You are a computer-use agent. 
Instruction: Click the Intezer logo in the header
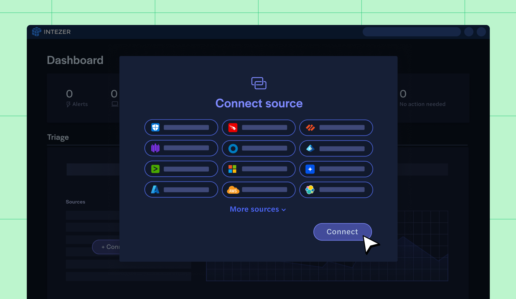point(51,32)
